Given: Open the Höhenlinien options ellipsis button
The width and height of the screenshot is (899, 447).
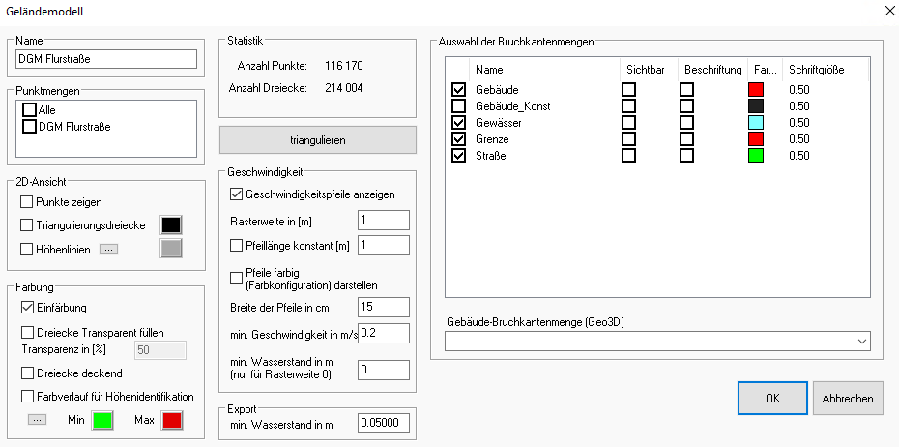Looking at the screenshot, I should (x=108, y=249).
